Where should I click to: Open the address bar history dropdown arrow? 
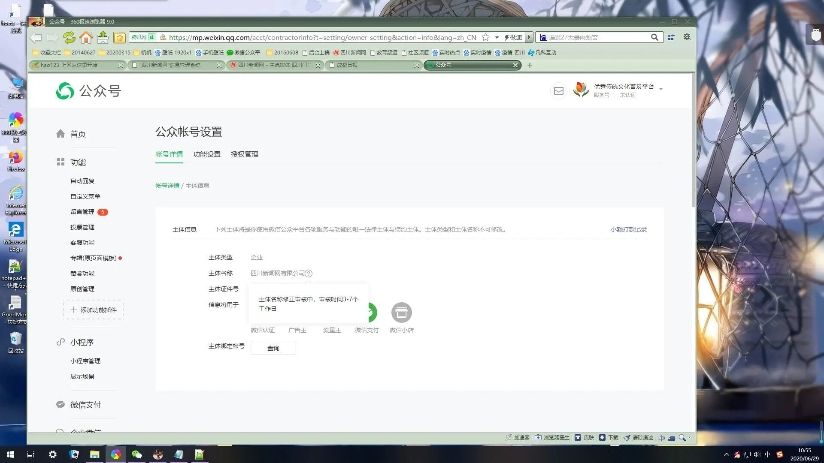coord(497,37)
